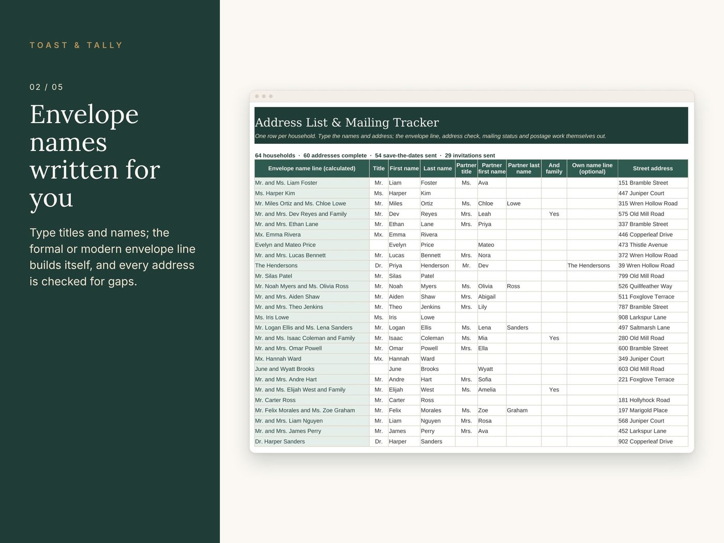This screenshot has height=543, width=724.
Task: Click the 'First name' column header
Action: [x=404, y=169]
